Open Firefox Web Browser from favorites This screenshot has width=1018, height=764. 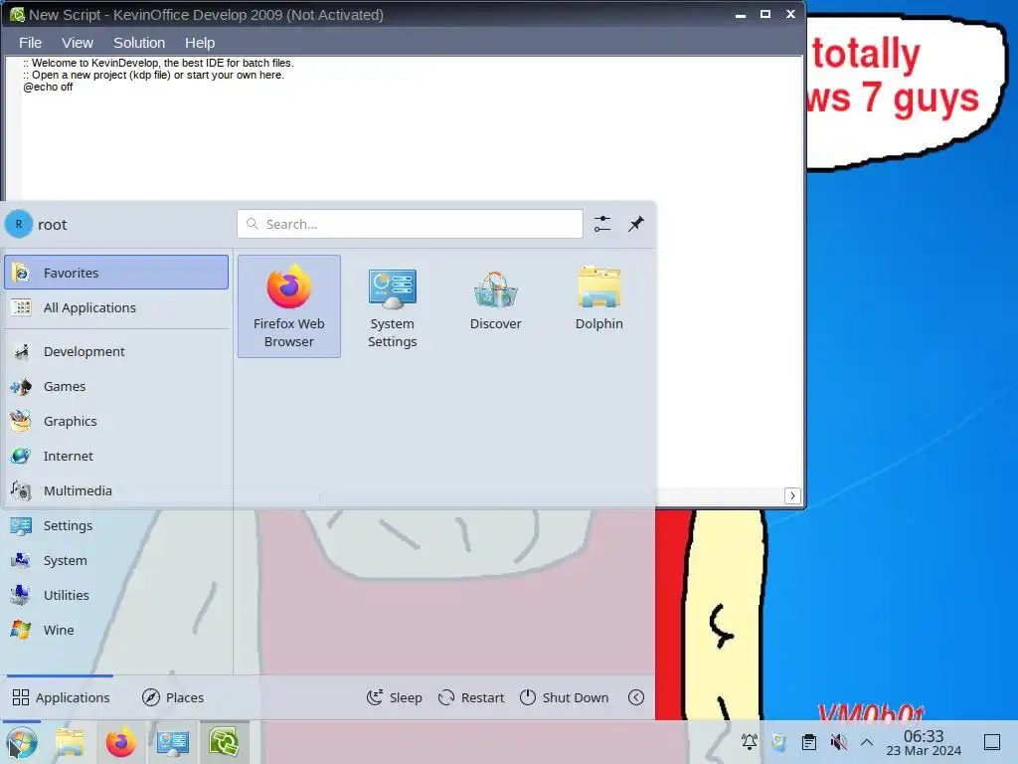(289, 306)
